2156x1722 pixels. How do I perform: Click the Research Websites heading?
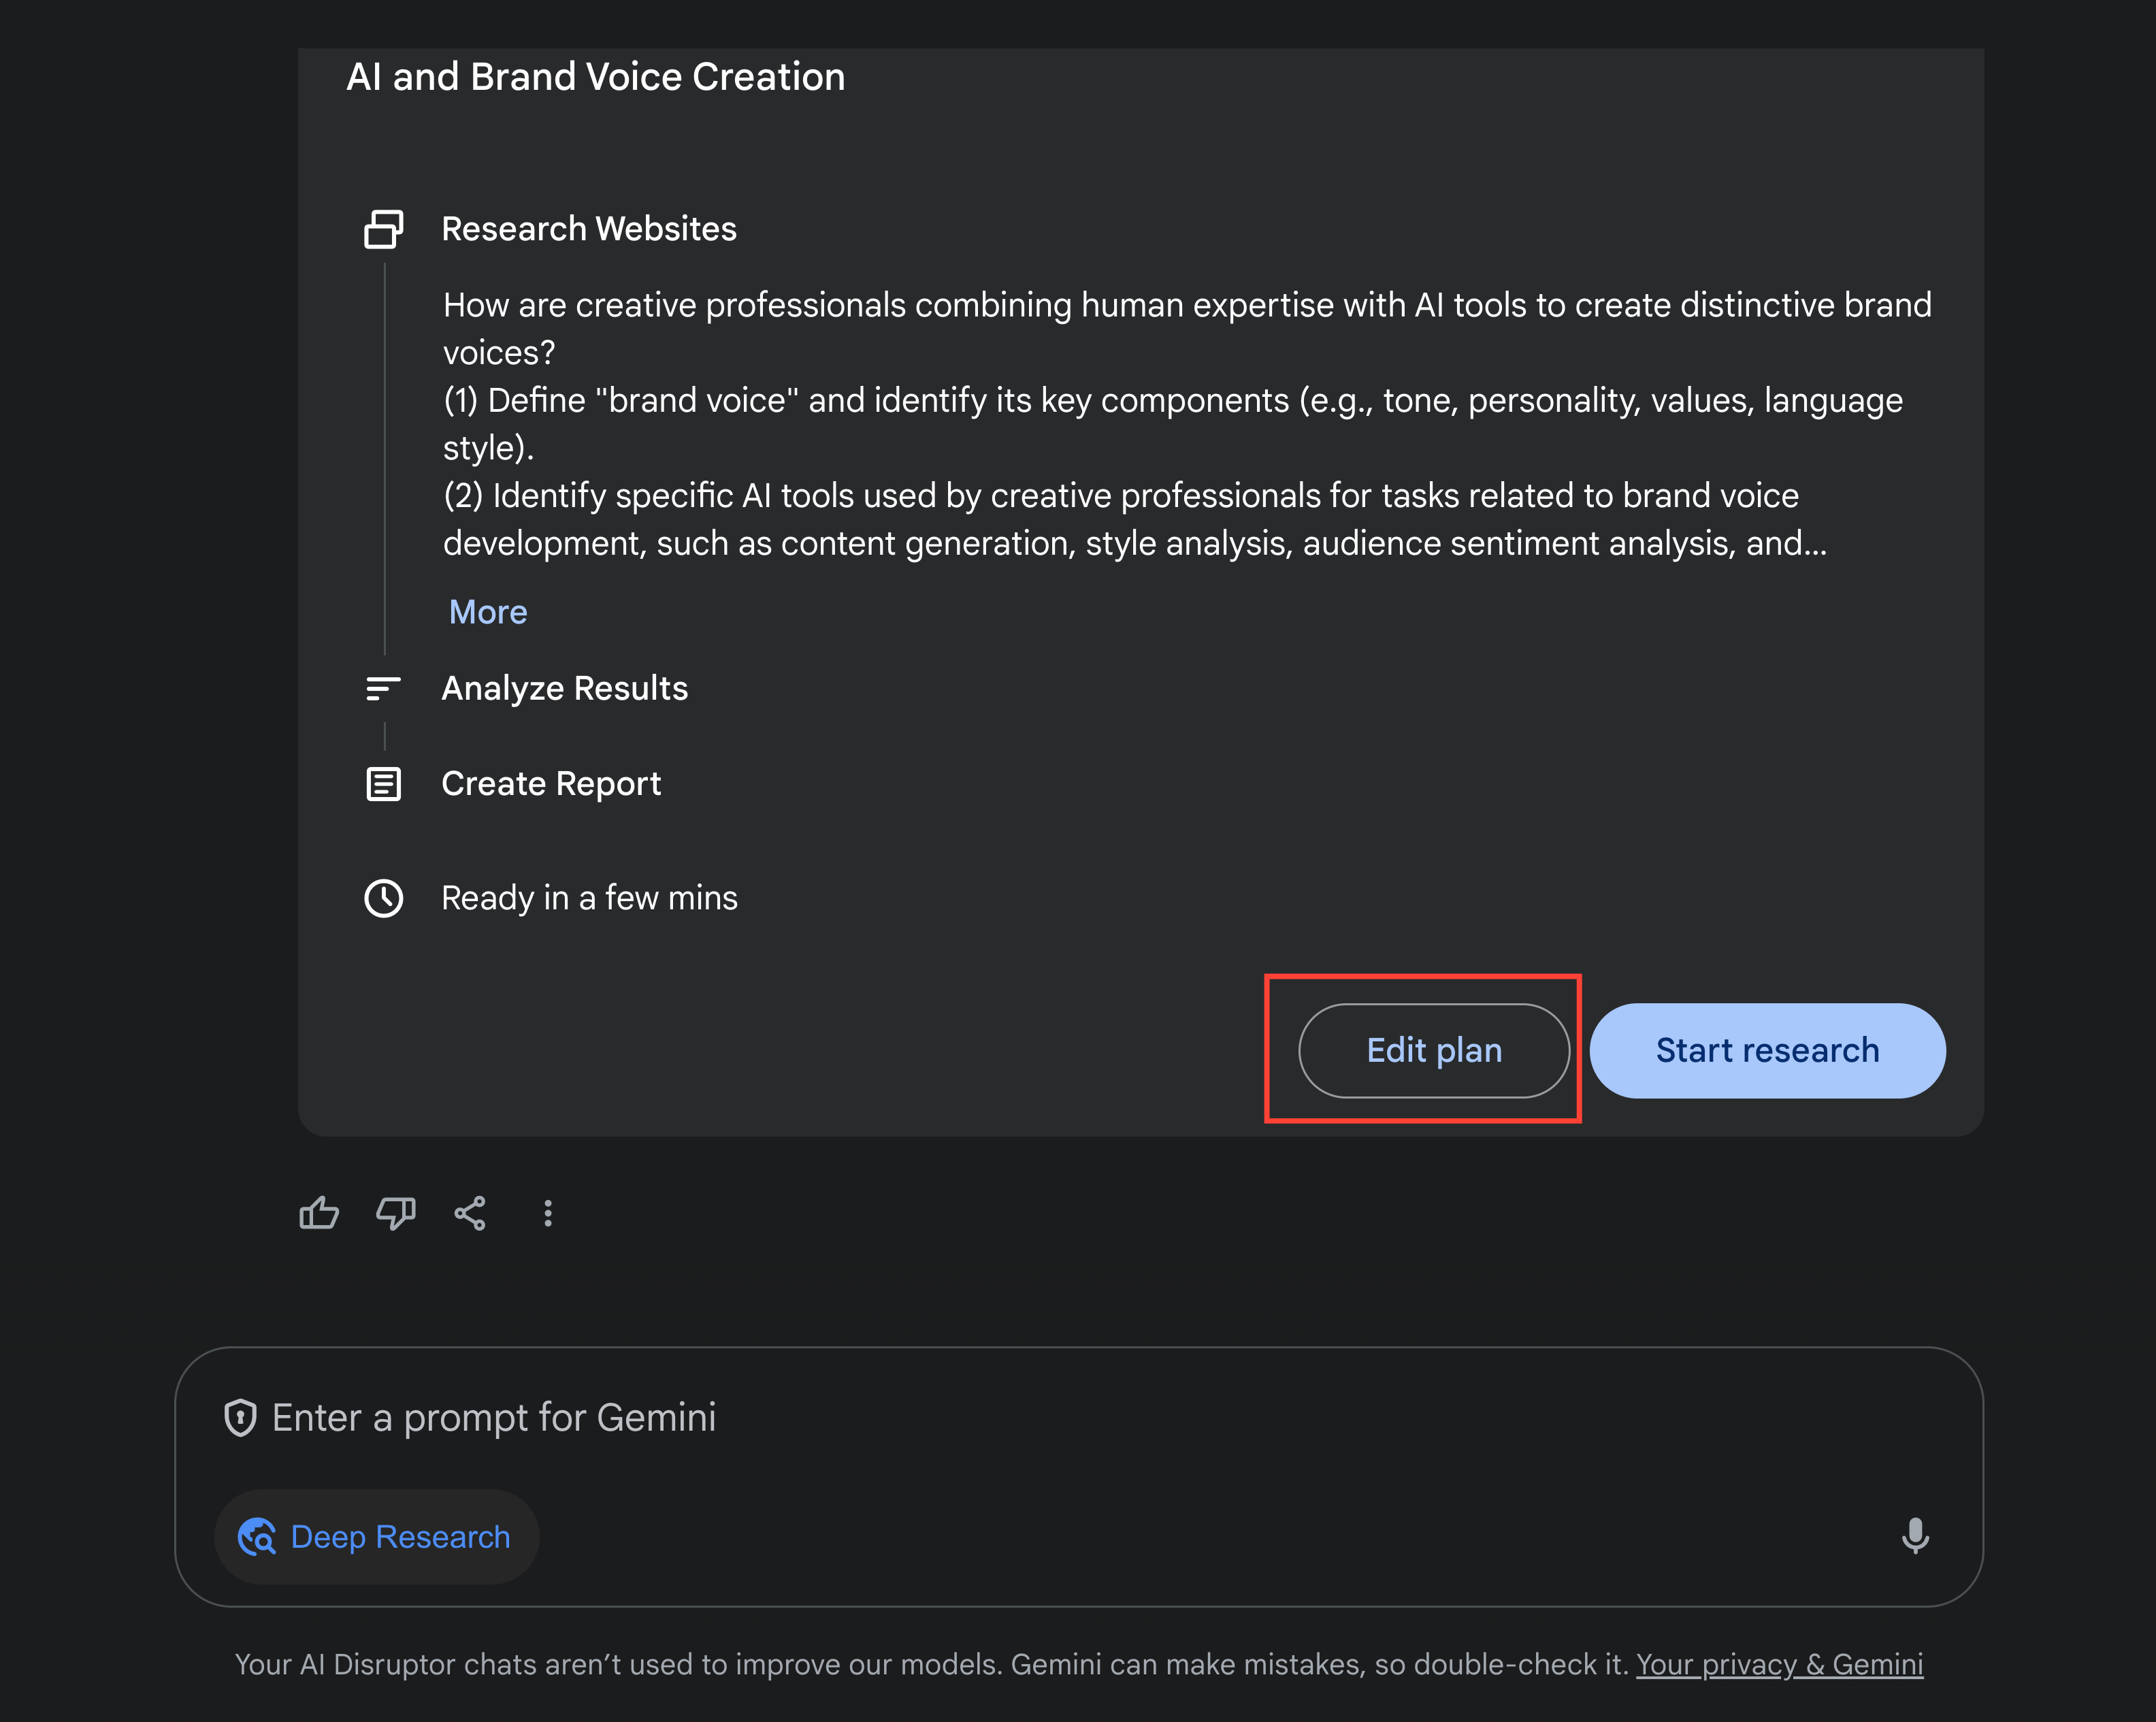tap(589, 229)
